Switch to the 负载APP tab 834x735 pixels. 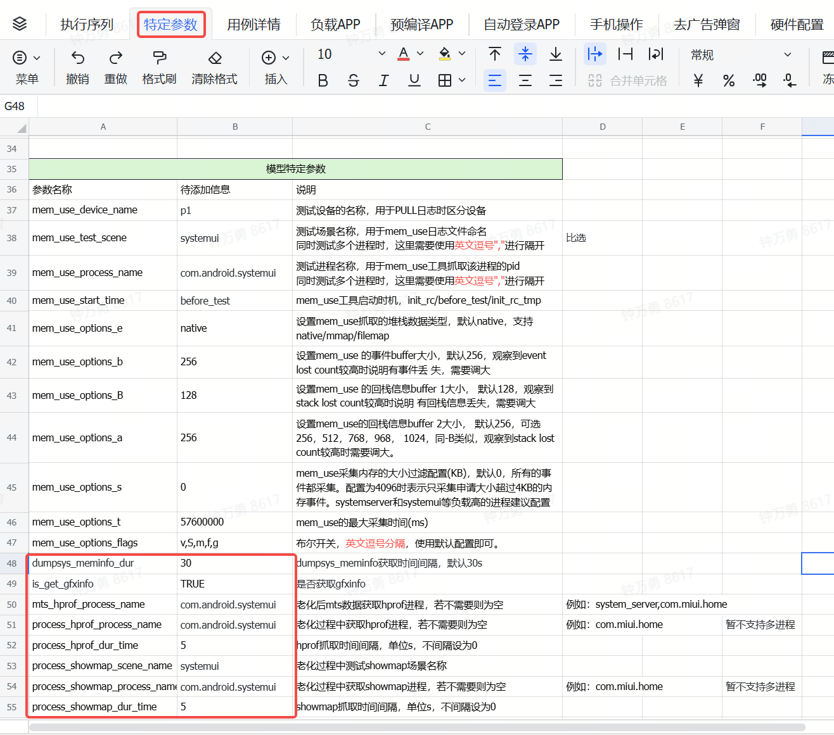(x=335, y=25)
